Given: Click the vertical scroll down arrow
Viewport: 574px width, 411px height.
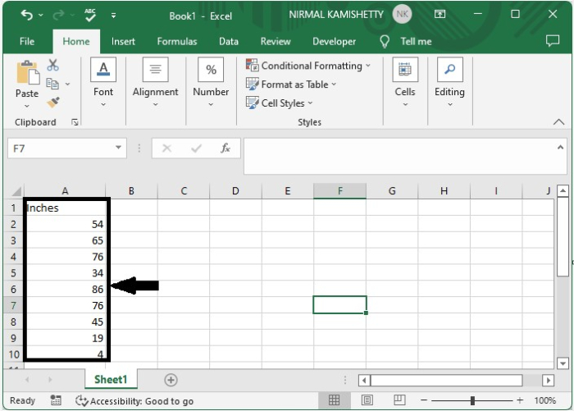Looking at the screenshot, I should pyautogui.click(x=563, y=363).
